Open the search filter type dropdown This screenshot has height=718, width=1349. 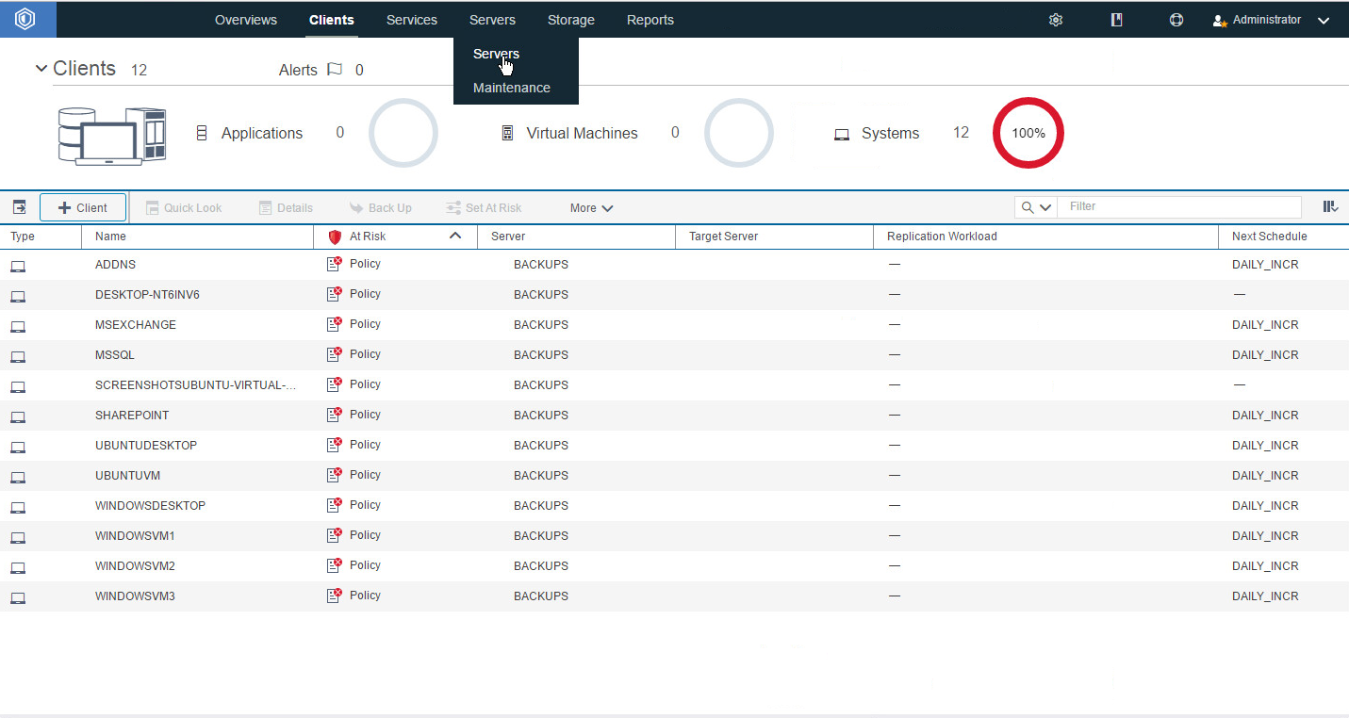1035,207
